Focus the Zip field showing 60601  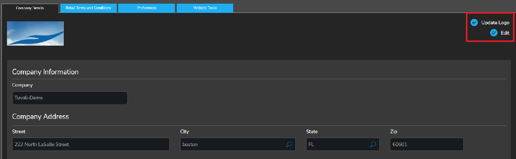(x=427, y=144)
